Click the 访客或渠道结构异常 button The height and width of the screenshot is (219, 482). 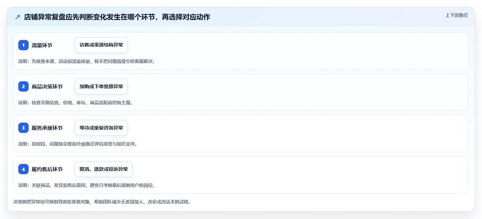[x=101, y=45]
